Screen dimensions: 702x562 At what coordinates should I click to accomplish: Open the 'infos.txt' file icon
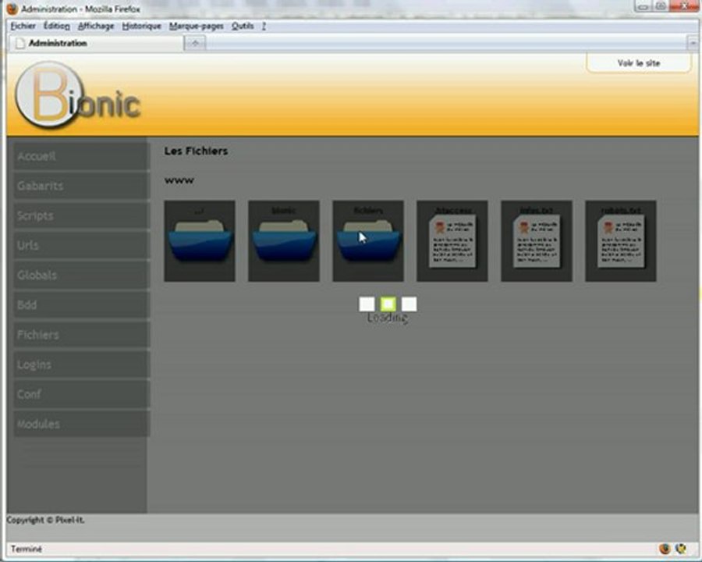click(x=537, y=240)
